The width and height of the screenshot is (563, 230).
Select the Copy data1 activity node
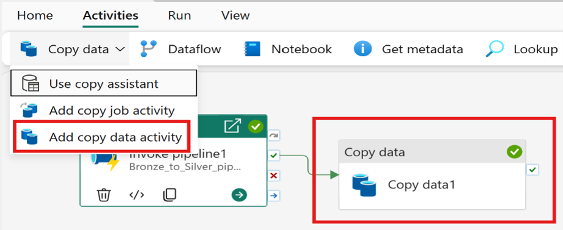[x=432, y=175]
